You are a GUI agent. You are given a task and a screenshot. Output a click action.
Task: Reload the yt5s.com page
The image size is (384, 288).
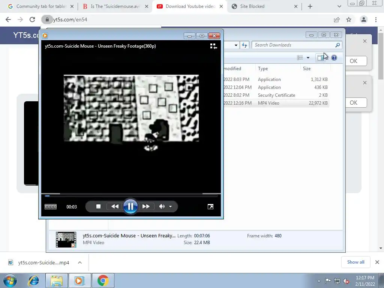pyautogui.click(x=32, y=19)
